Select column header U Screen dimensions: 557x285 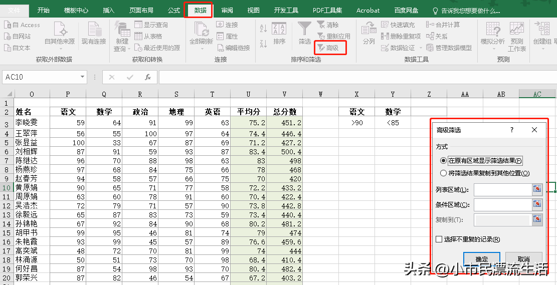248,94
